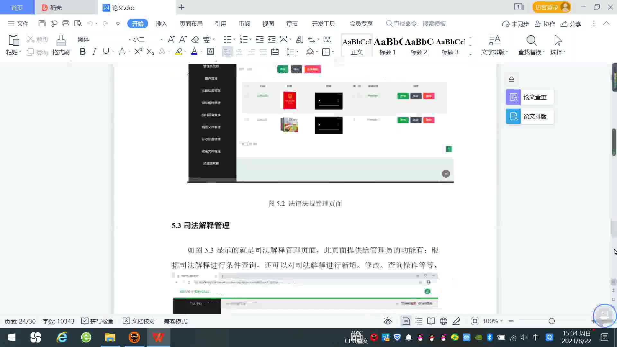Click the character border icon
617x347 pixels.
210,51
